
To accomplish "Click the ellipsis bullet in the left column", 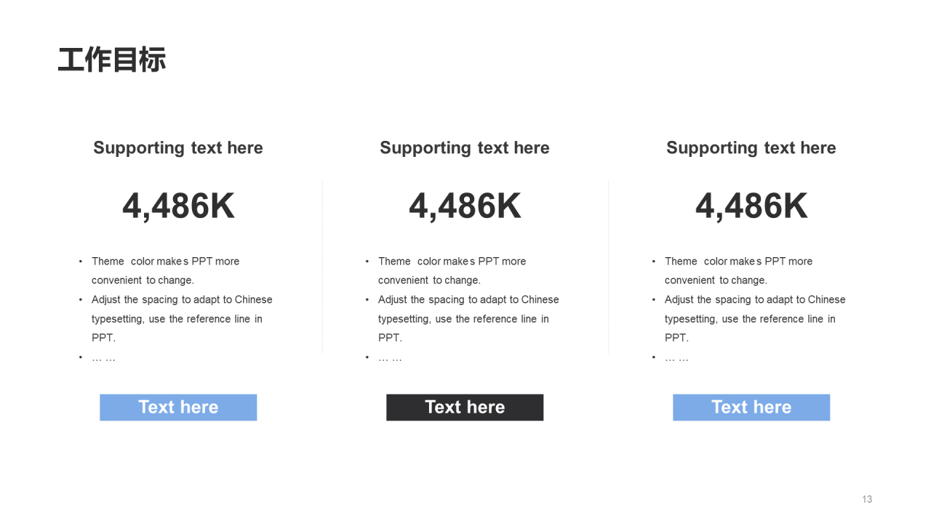I will tap(103, 357).
